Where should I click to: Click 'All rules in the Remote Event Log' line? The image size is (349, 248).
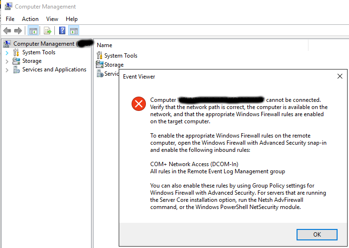(217, 171)
